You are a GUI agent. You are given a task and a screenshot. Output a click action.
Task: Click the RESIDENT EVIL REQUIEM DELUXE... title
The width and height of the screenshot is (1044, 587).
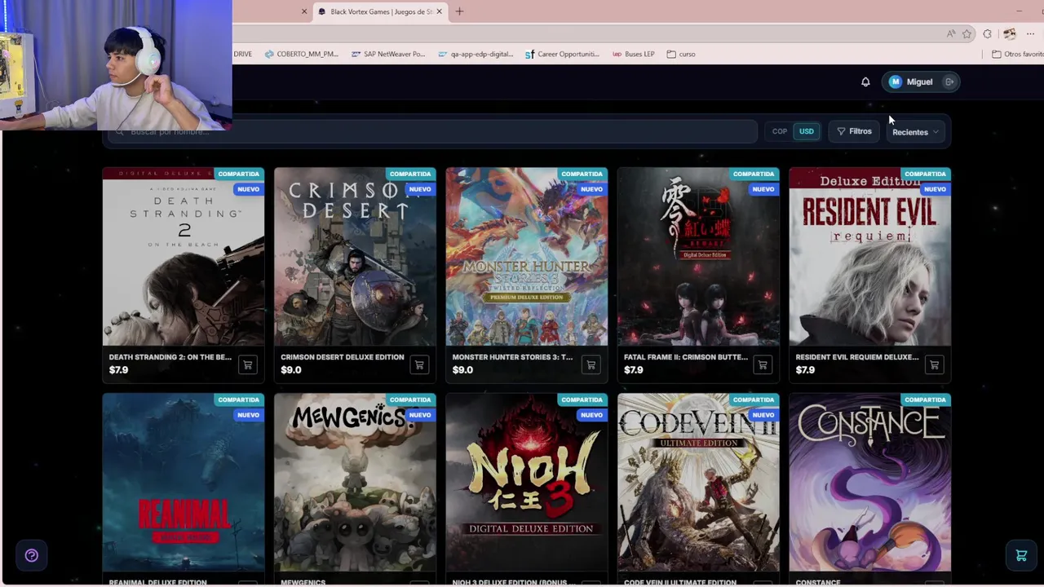(x=857, y=357)
